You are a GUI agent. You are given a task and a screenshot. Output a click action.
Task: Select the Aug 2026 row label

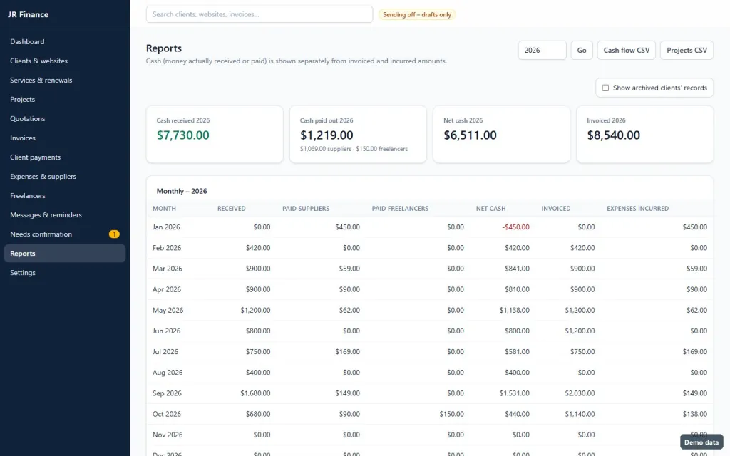coord(168,373)
